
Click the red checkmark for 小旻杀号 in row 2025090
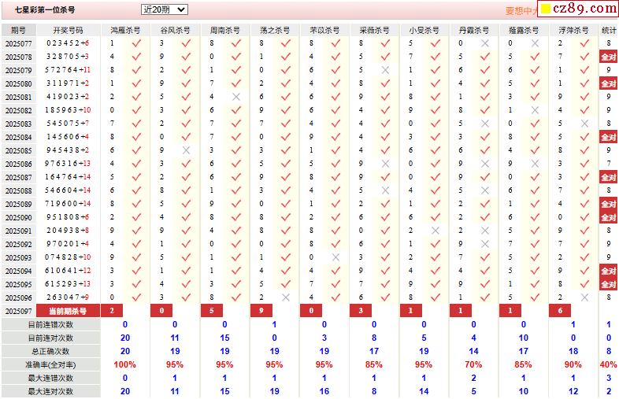pyautogui.click(x=436, y=217)
